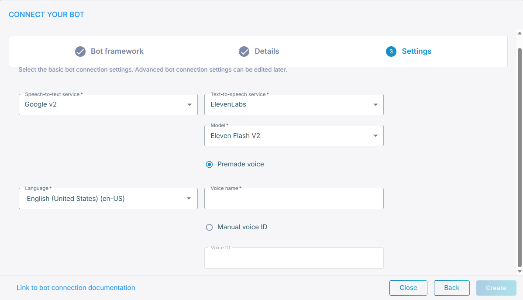
Task: Go back with the Back button
Action: pyautogui.click(x=451, y=288)
